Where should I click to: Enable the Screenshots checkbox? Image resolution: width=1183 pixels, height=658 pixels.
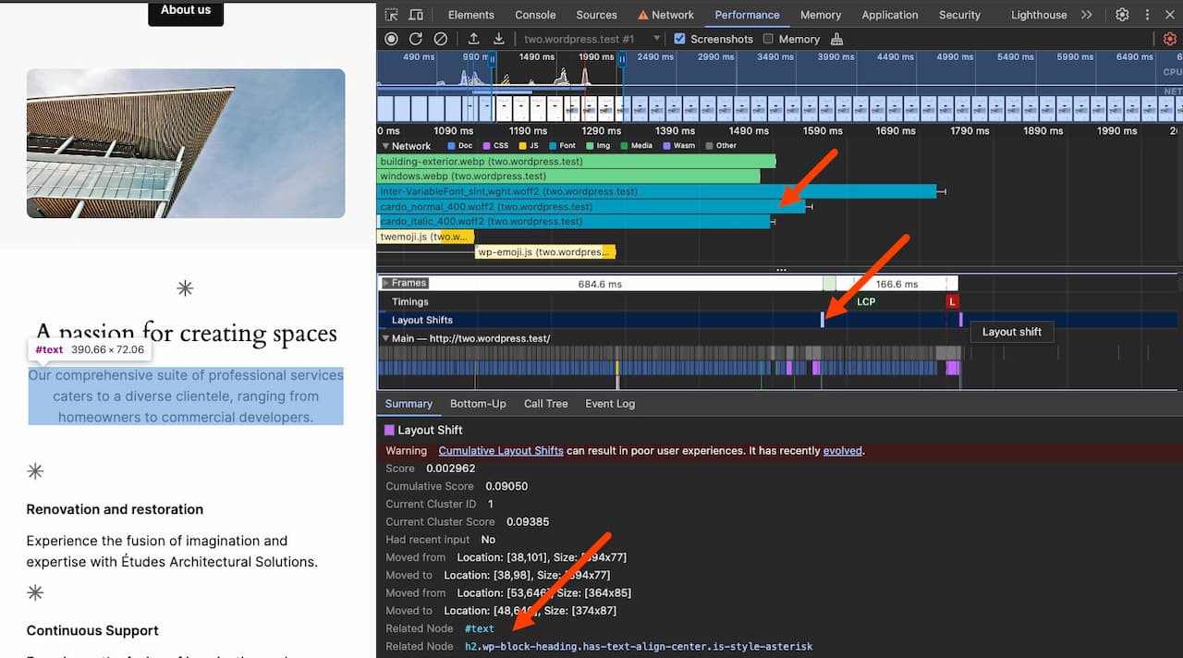pos(680,39)
